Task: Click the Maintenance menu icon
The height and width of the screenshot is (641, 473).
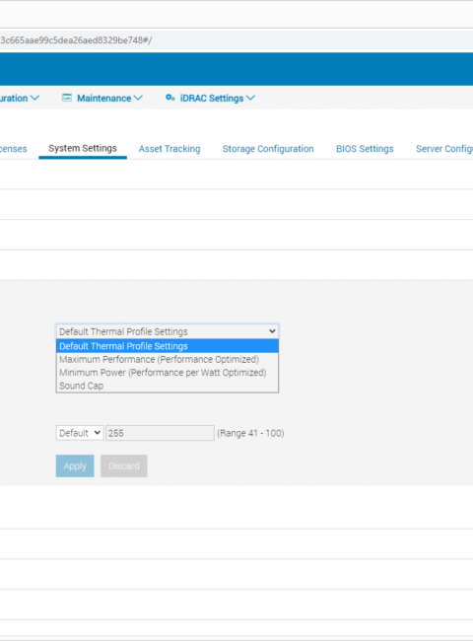Action: [x=67, y=98]
